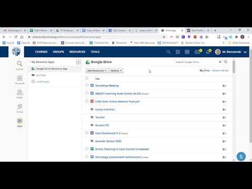The height and width of the screenshot is (189, 252).
Task: Open the Add Resources dropdown
Action: [97, 70]
